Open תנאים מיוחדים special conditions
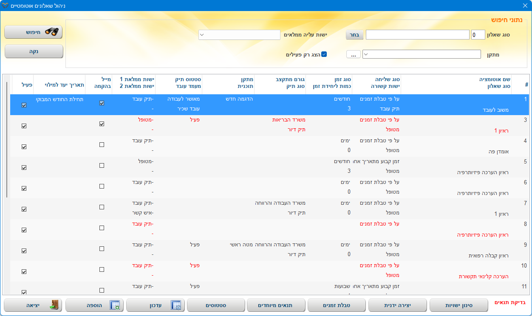Screen dimensions: 532x316 click(x=277, y=305)
